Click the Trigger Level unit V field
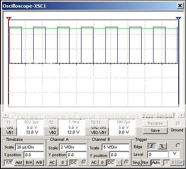Image resolution: width=186 pixels, height=169 pixels. tap(174, 154)
